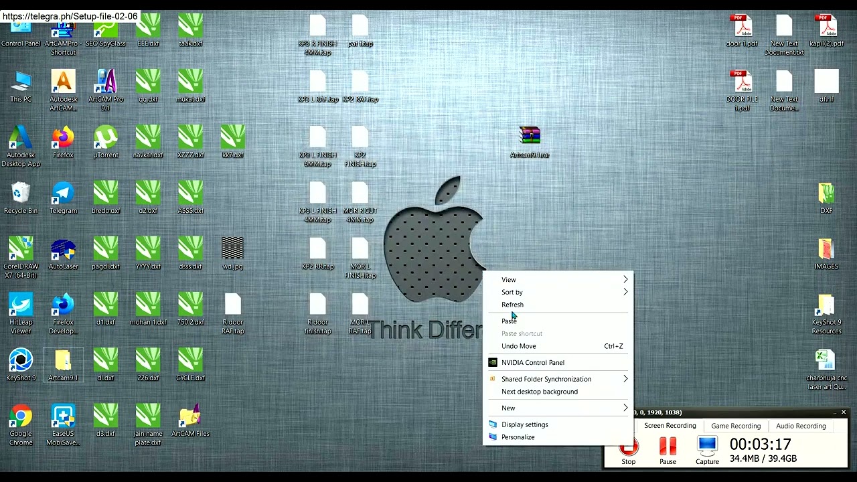Select the This PC desktop icon
This screenshot has width=857, height=482.
click(x=21, y=87)
